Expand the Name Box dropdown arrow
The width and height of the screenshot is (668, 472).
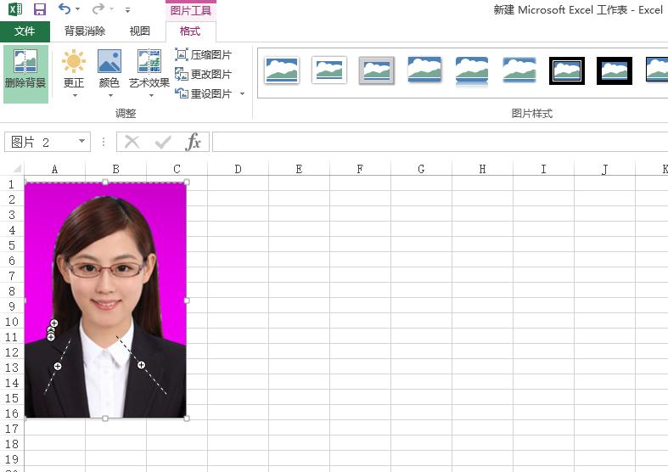pos(82,142)
